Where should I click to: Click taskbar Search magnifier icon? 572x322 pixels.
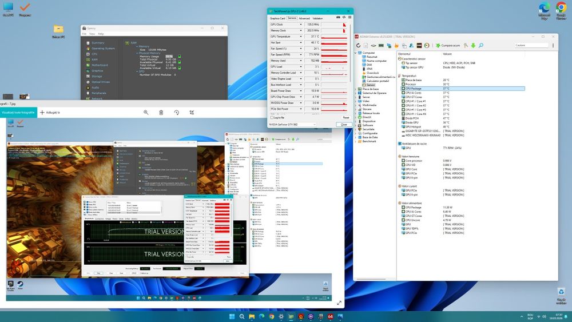point(242,316)
